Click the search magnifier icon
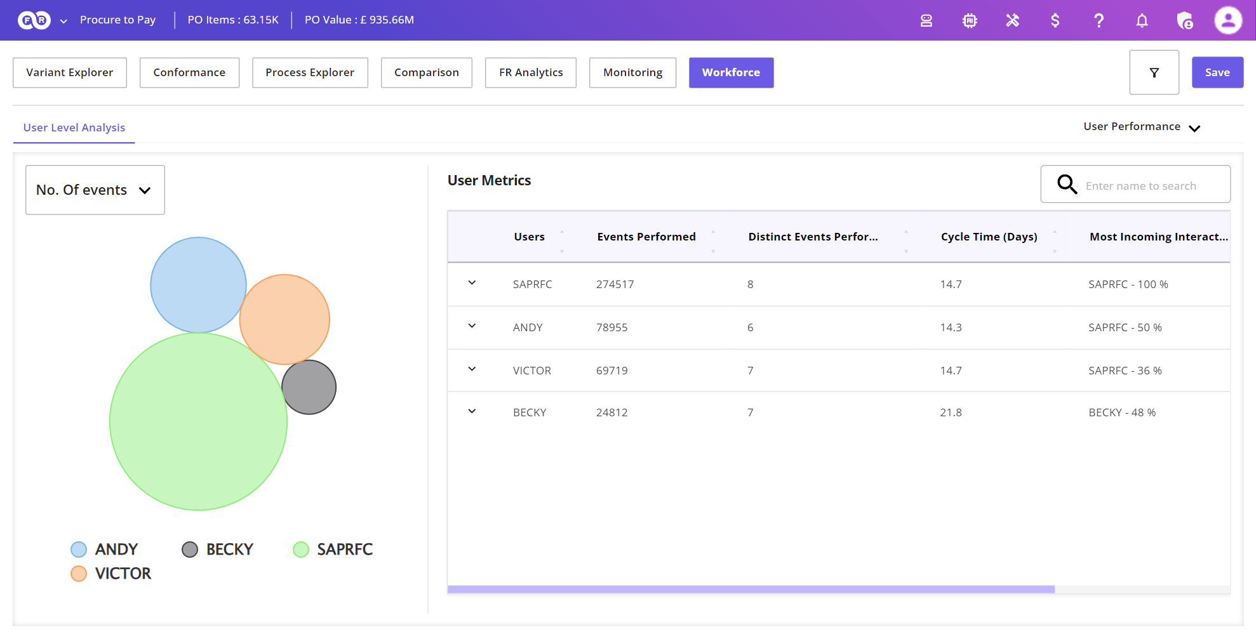1256x632 pixels. (1067, 185)
